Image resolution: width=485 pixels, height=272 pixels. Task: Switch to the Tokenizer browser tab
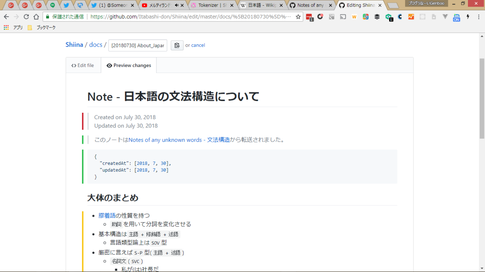(212, 5)
